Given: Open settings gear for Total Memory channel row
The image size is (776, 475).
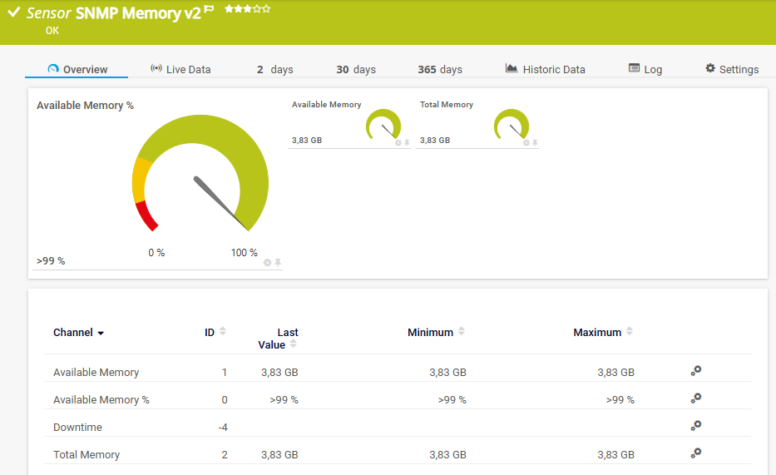Looking at the screenshot, I should [696, 453].
